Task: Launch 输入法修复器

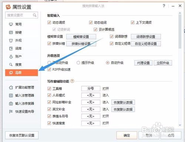Action: coord(21,104)
